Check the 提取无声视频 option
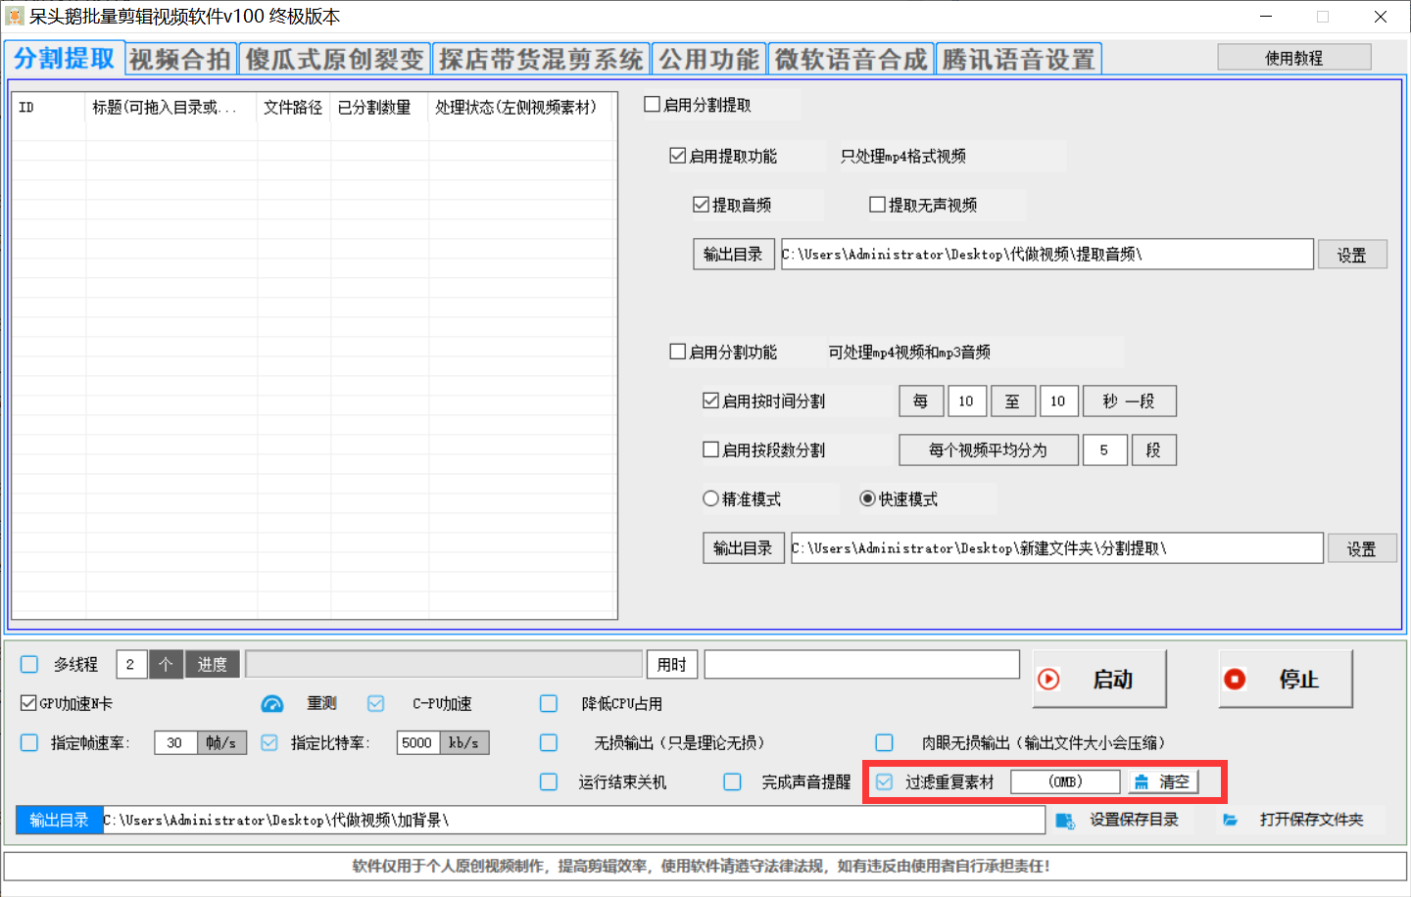Viewport: 1411px width, 897px height. pos(877,204)
